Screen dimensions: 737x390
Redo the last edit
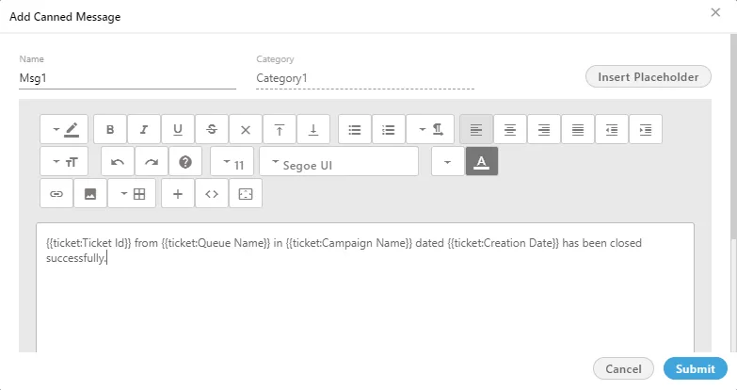point(152,161)
